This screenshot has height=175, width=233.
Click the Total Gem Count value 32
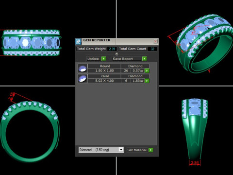point(152,49)
